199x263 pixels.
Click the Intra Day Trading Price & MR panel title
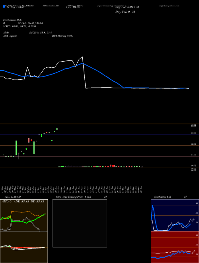tap(73, 197)
